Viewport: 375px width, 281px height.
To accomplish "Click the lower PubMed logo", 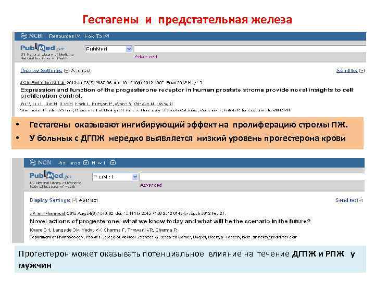I will click(51, 175).
